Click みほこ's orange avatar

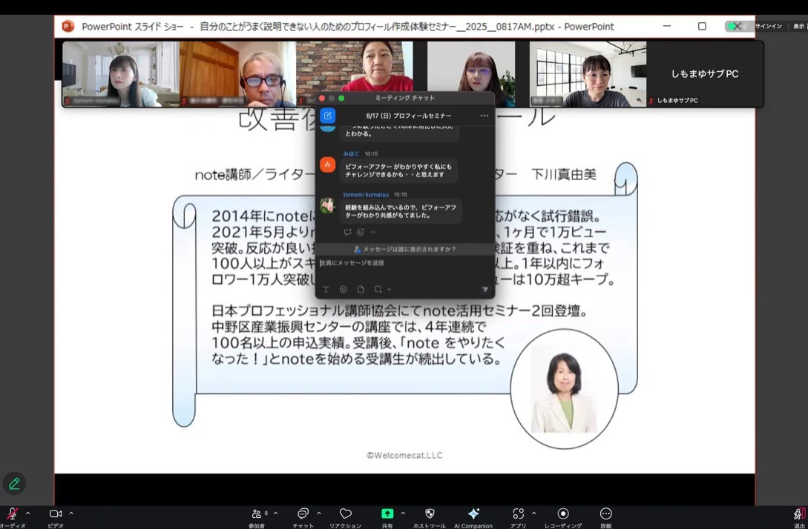[x=328, y=164]
